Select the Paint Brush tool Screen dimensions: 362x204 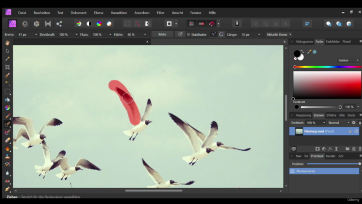tap(7, 116)
